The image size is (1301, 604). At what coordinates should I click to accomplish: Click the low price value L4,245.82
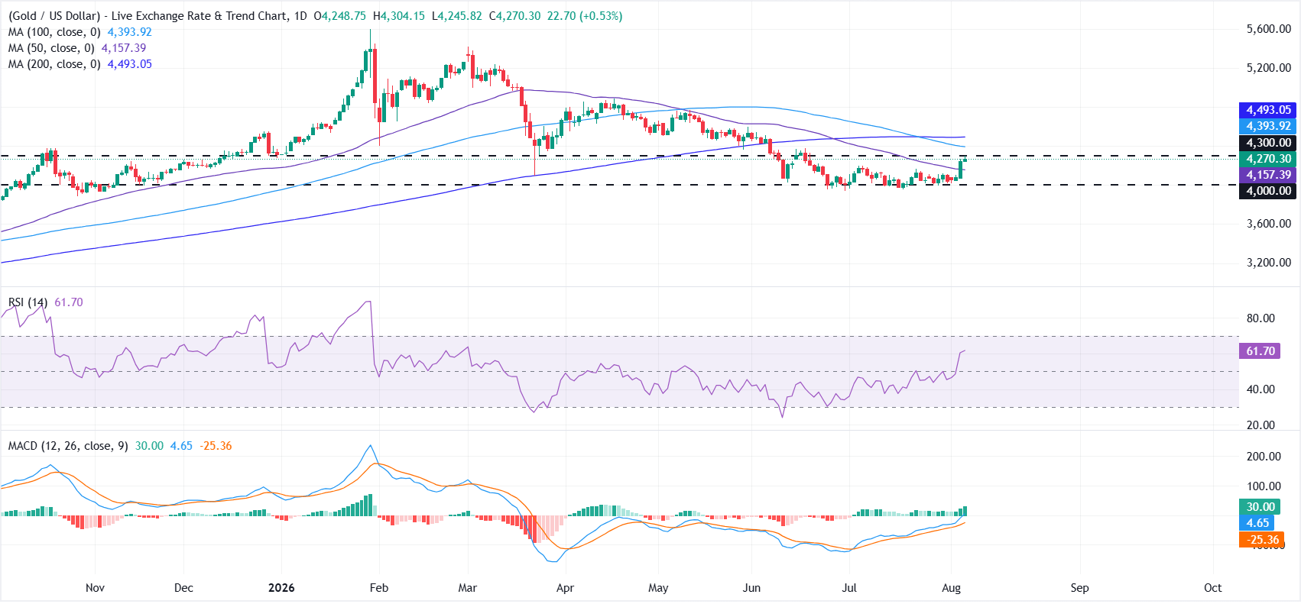[457, 16]
